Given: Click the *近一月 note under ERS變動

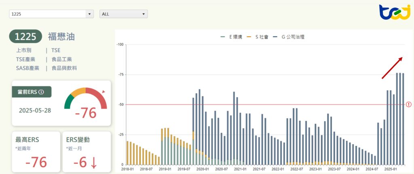Looking at the screenshot, I should (x=74, y=149).
